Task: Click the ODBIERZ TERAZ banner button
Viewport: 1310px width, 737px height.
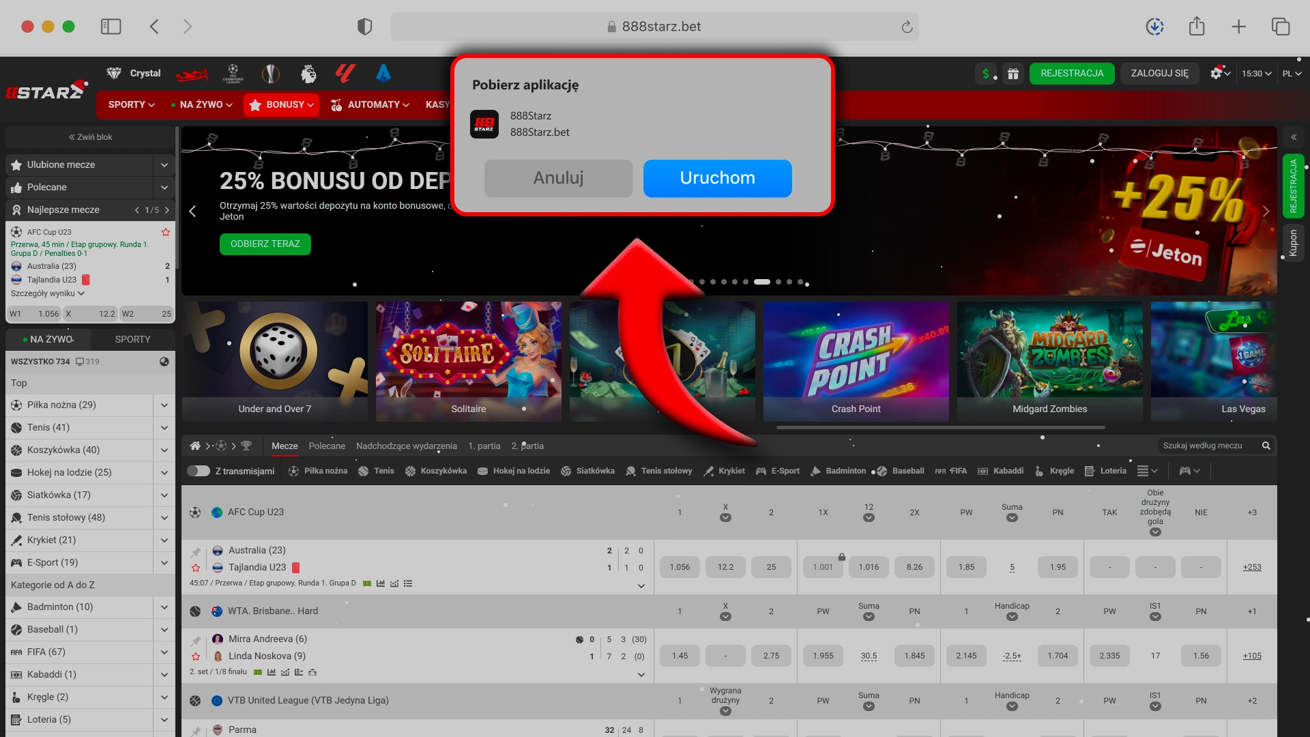Action: 265,244
